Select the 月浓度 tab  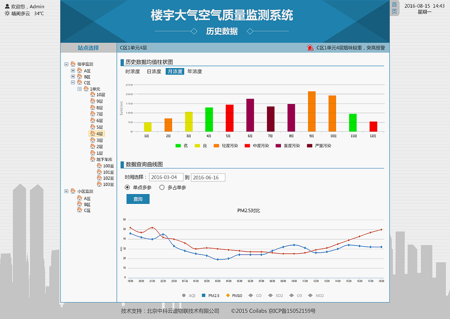pyautogui.click(x=175, y=72)
